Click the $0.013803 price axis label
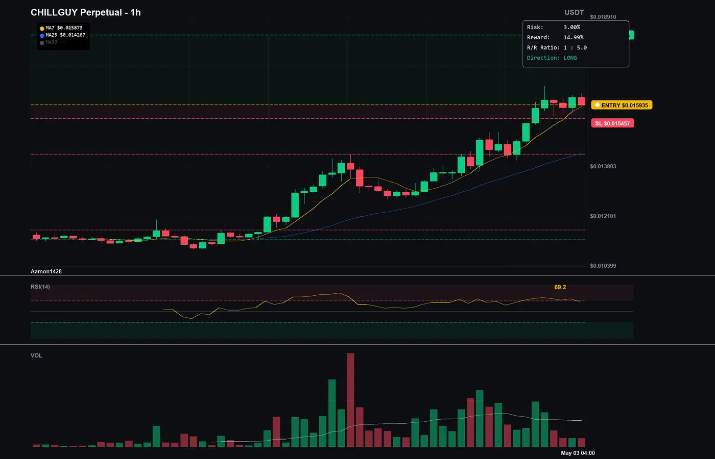 tap(603, 166)
